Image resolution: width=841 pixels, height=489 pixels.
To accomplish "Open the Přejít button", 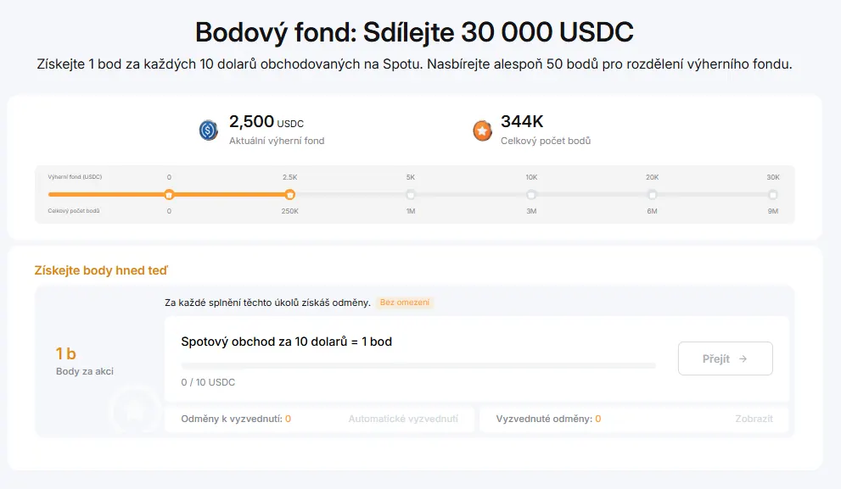I will point(725,358).
